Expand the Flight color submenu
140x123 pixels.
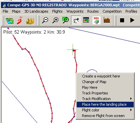(105, 110)
